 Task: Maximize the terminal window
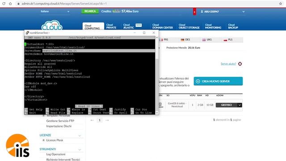click(x=144, y=33)
